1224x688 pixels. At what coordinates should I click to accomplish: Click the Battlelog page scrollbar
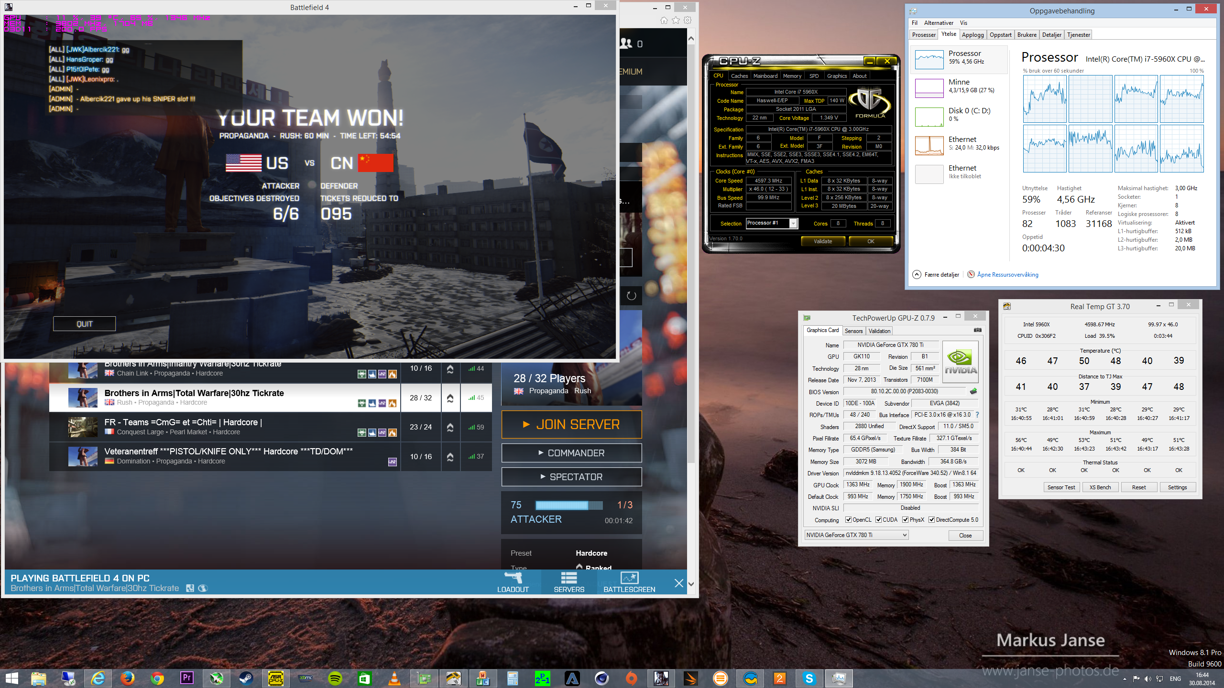tap(691, 253)
